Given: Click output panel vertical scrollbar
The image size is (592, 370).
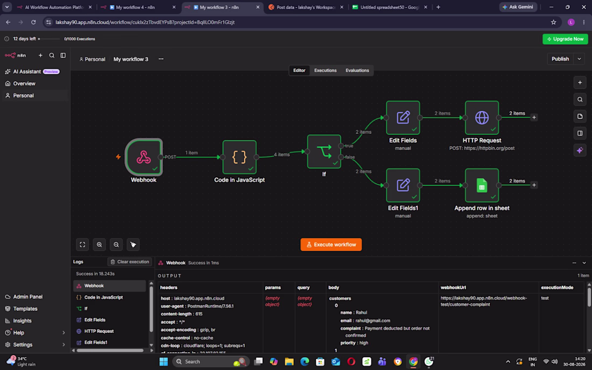Looking at the screenshot, I should point(589,297).
